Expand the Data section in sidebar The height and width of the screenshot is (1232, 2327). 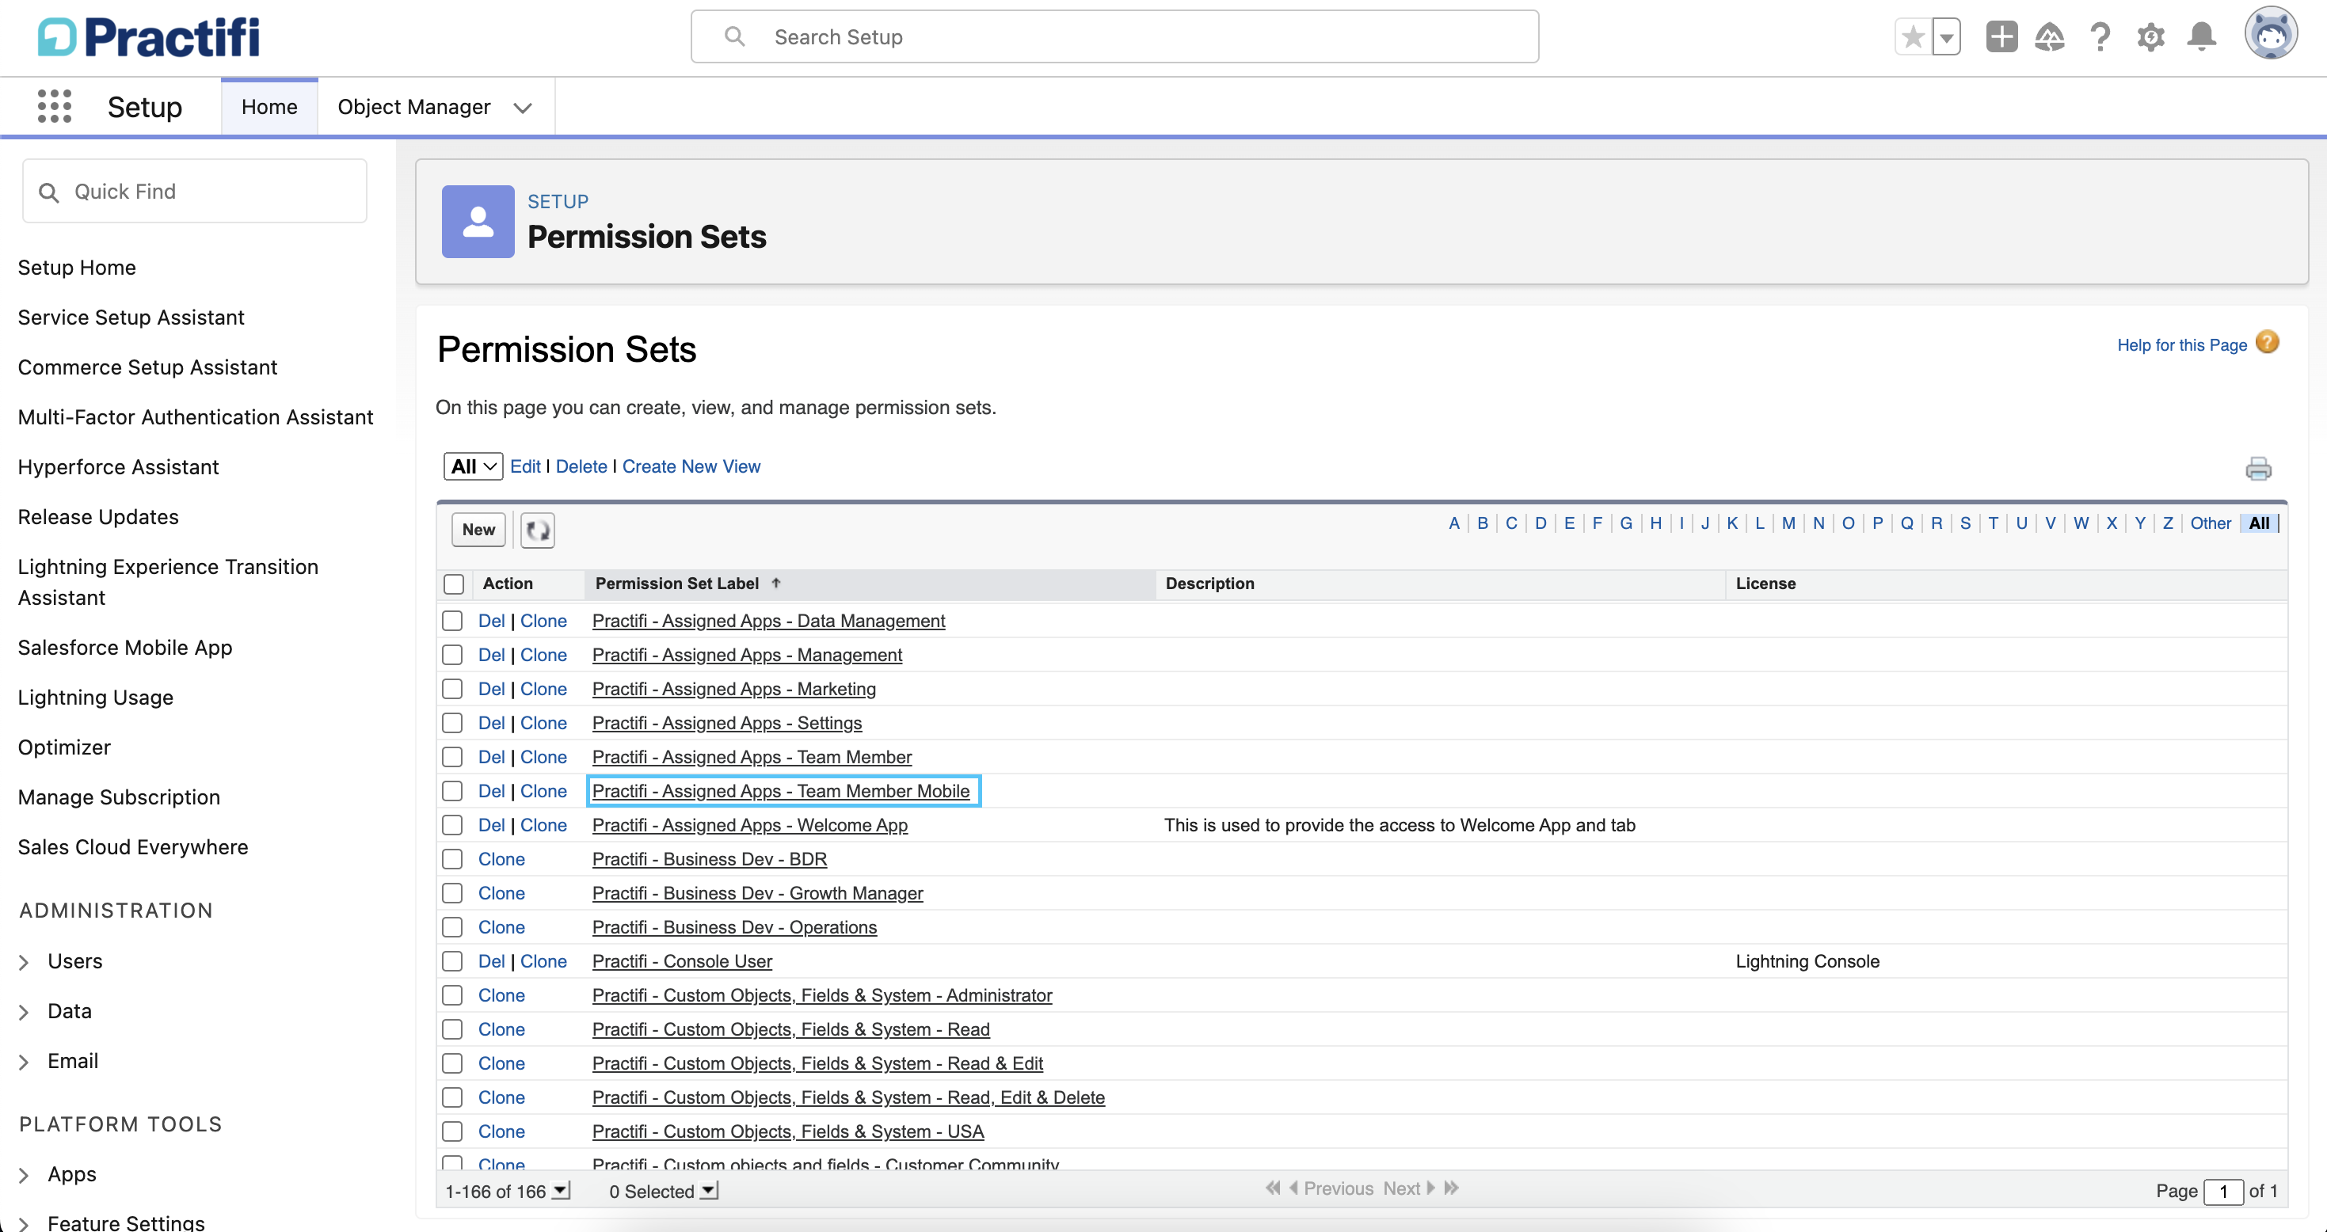tap(25, 1012)
